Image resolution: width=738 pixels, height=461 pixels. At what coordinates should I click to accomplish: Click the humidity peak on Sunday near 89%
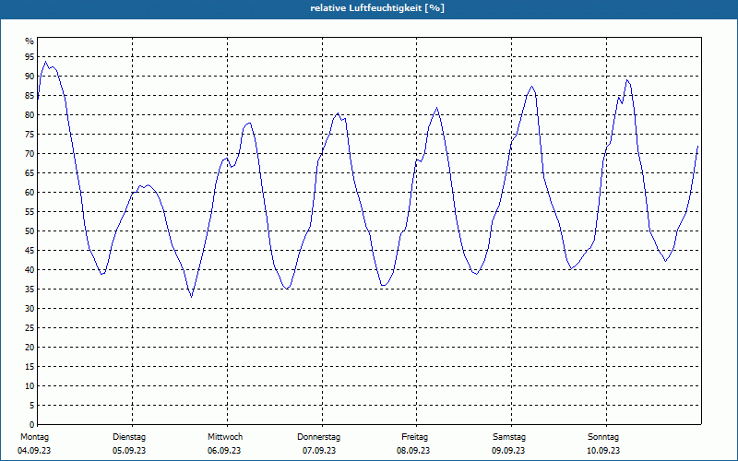(x=627, y=80)
